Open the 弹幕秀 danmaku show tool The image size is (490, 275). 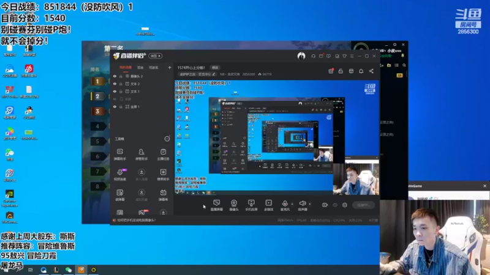tap(163, 194)
